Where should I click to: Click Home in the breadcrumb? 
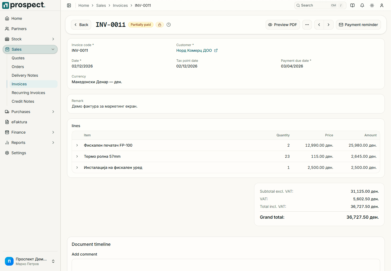point(84,5)
